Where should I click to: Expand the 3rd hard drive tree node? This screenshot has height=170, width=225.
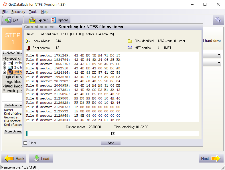click(x=5, y=72)
